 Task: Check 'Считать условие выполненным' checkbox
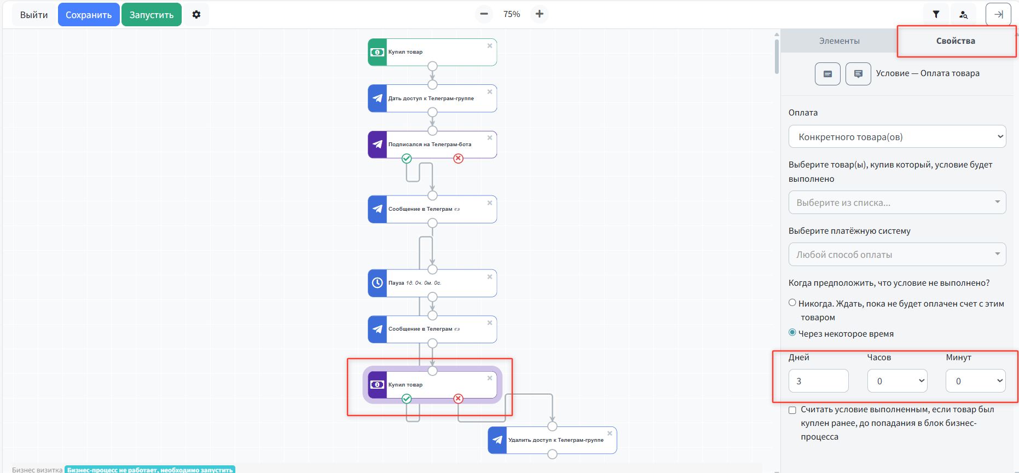pos(792,410)
